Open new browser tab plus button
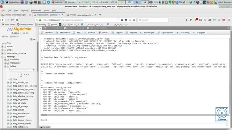The height and width of the screenshot is (130, 232). point(100,14)
